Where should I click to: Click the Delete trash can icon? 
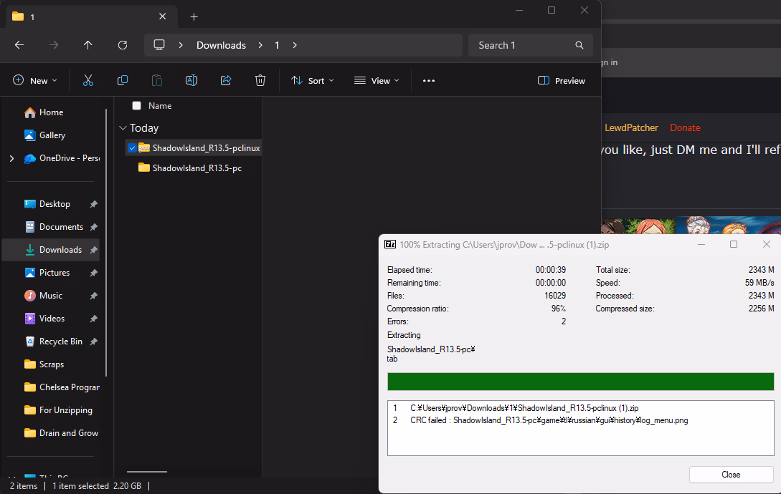pos(260,81)
